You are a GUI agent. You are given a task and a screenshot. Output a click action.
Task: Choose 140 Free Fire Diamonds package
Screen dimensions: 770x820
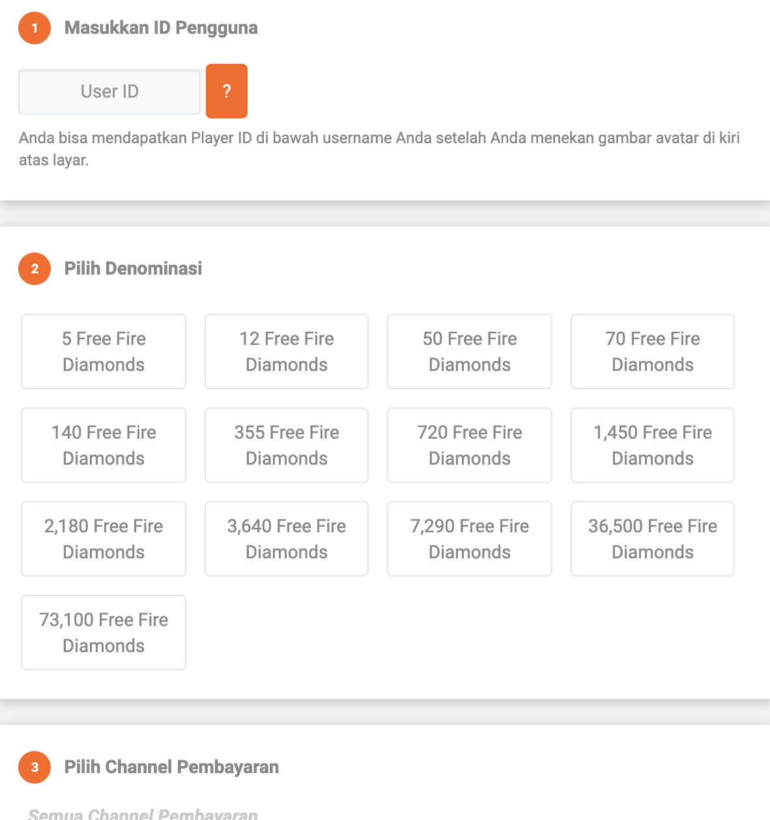click(x=104, y=445)
